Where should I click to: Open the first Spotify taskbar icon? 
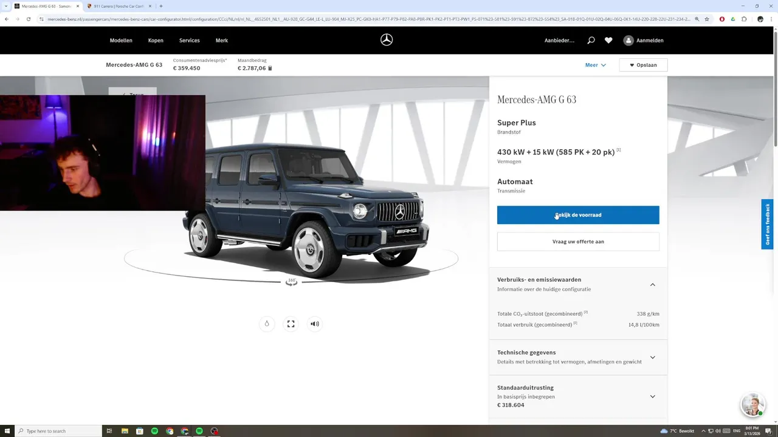154,431
